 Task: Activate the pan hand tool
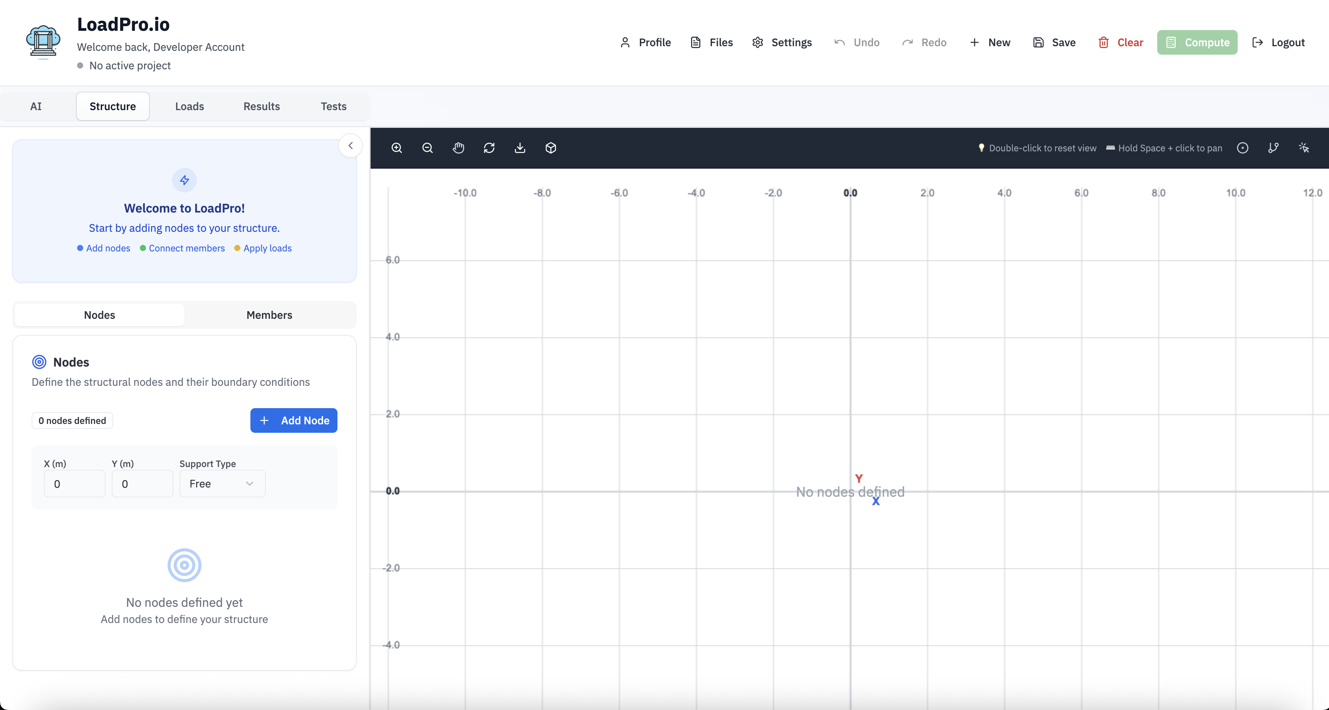[458, 148]
